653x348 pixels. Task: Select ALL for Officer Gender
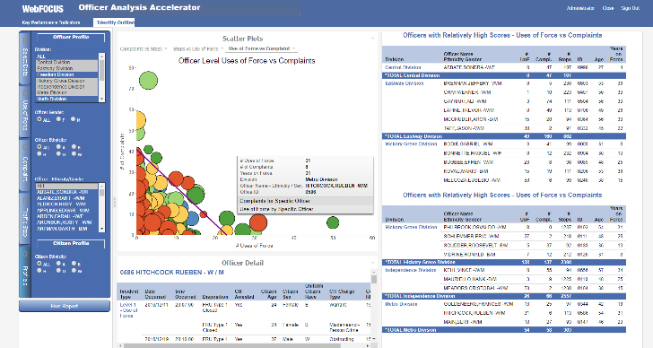pyautogui.click(x=39, y=119)
